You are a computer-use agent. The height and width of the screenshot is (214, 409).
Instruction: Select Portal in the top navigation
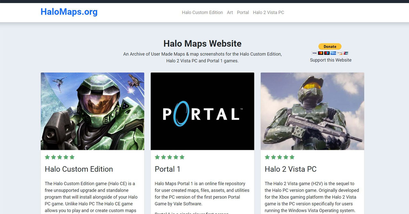243,12
